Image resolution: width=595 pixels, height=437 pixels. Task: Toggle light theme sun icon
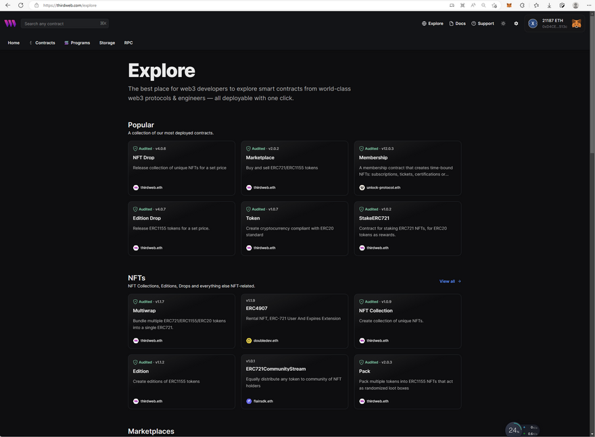(x=503, y=24)
